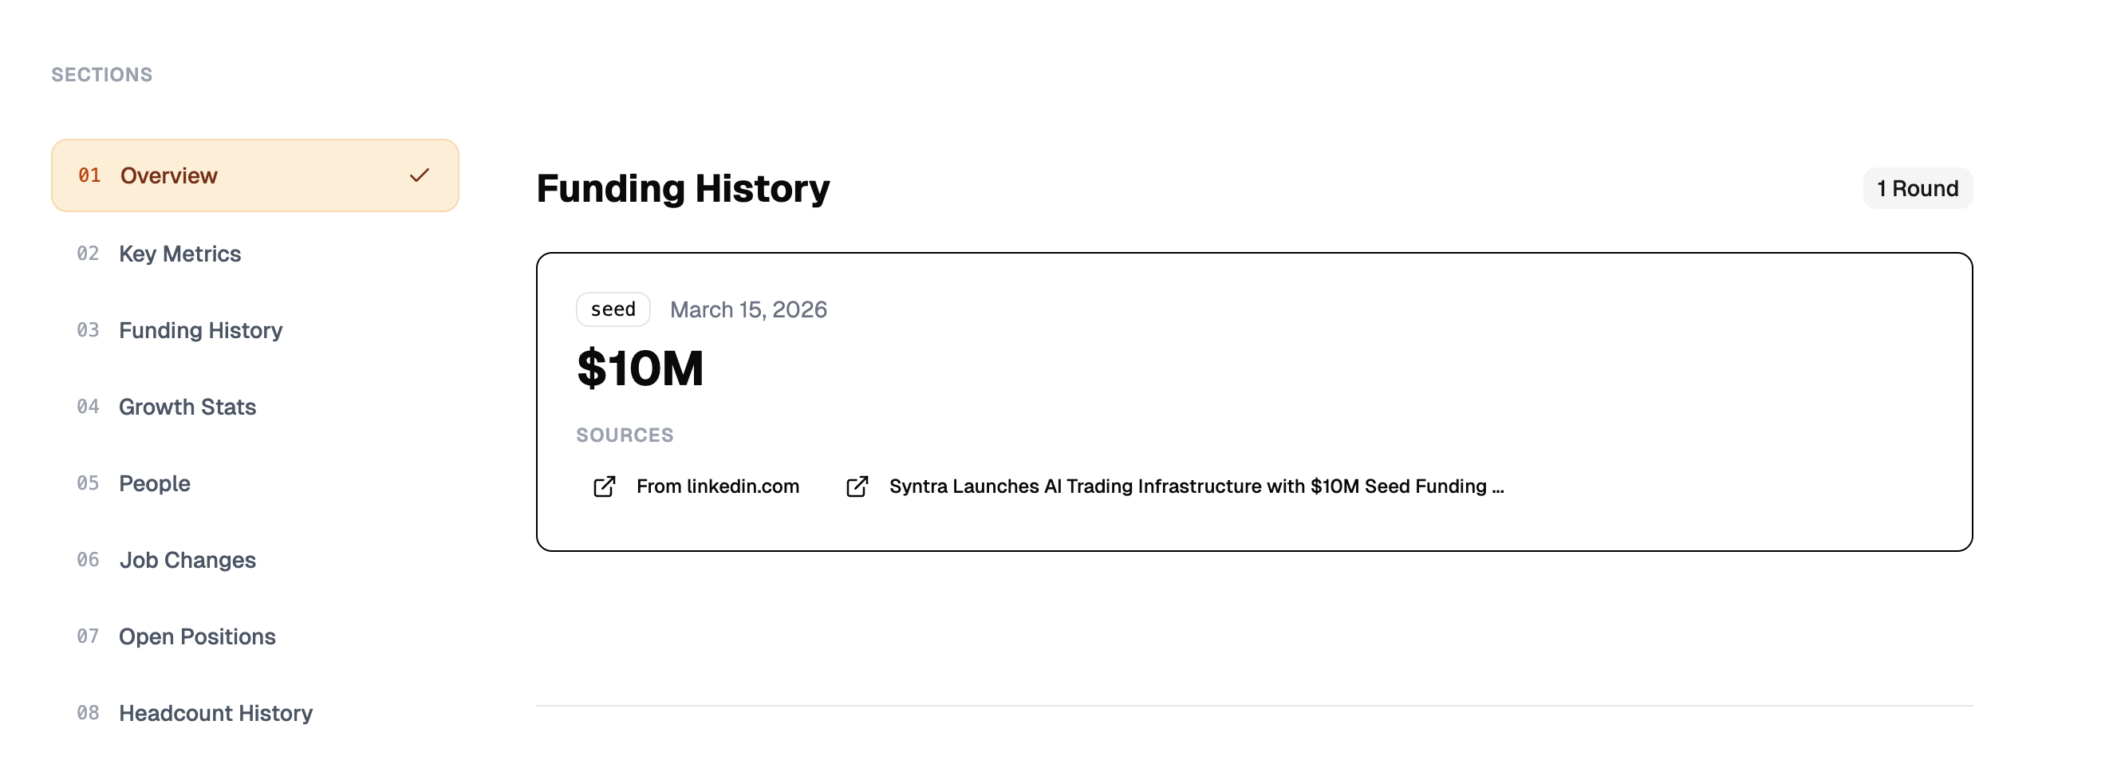This screenshot has width=2117, height=764.
Task: Click the SOURCES label in funding card
Action: click(625, 435)
